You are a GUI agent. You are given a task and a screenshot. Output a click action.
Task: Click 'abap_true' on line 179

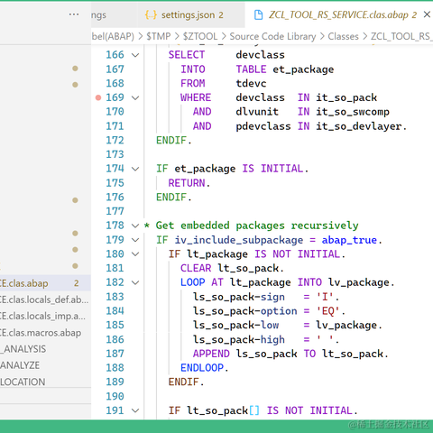349,240
